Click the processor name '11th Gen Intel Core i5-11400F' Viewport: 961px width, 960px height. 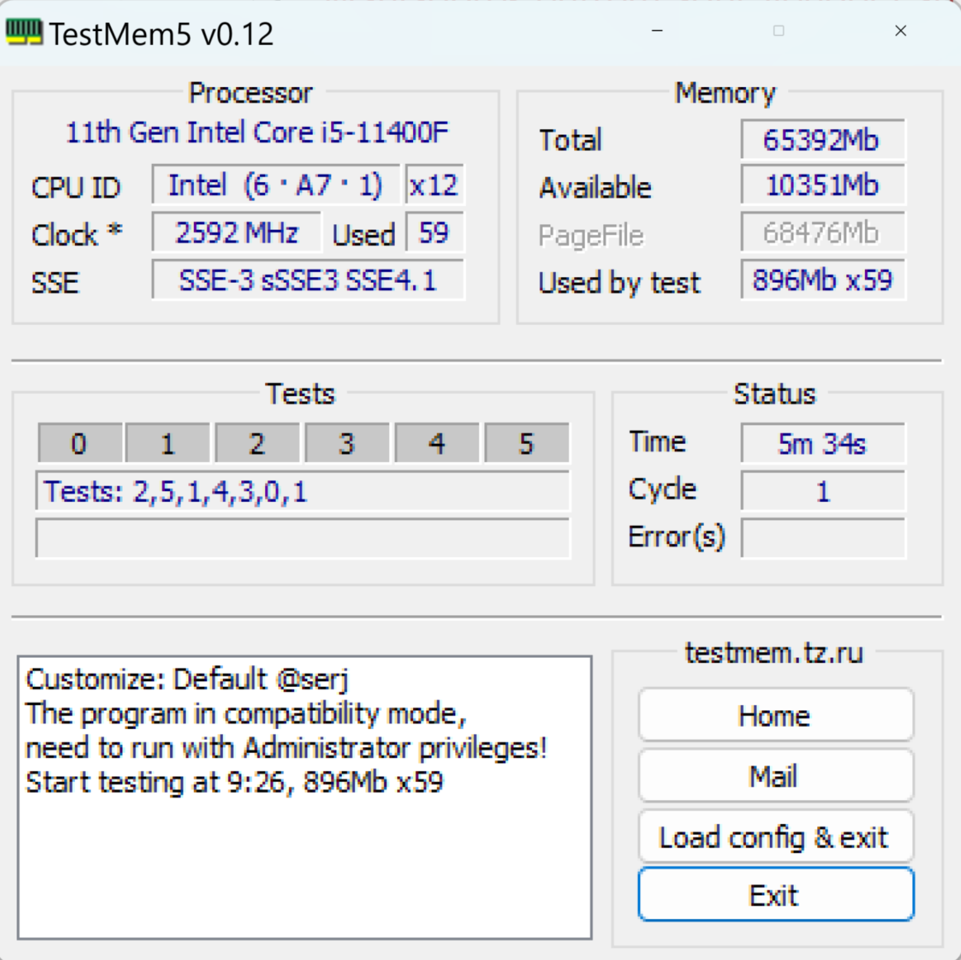(x=257, y=132)
